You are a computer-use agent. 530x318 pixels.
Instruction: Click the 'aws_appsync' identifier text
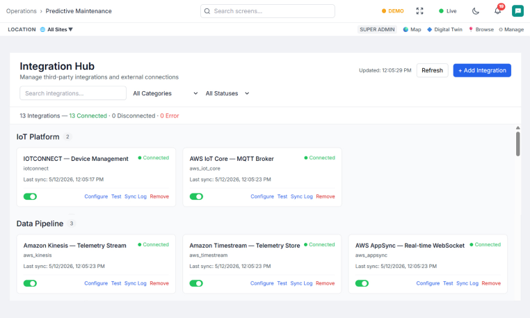tap(371, 255)
